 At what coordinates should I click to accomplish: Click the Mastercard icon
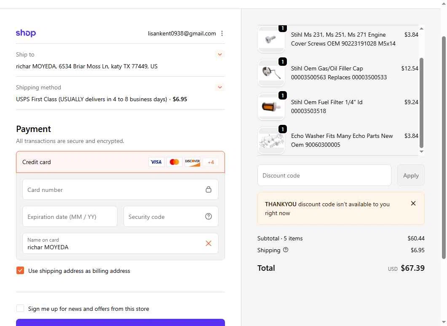point(174,162)
